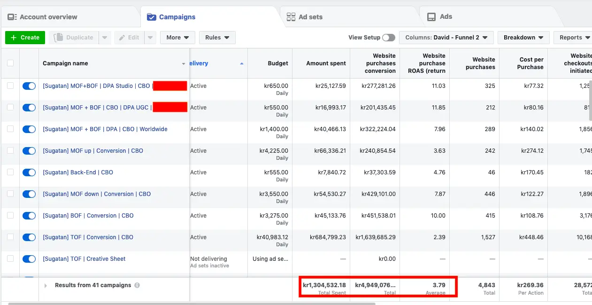
Task: Click amount spent kr684,799.23
Action: 328,237
